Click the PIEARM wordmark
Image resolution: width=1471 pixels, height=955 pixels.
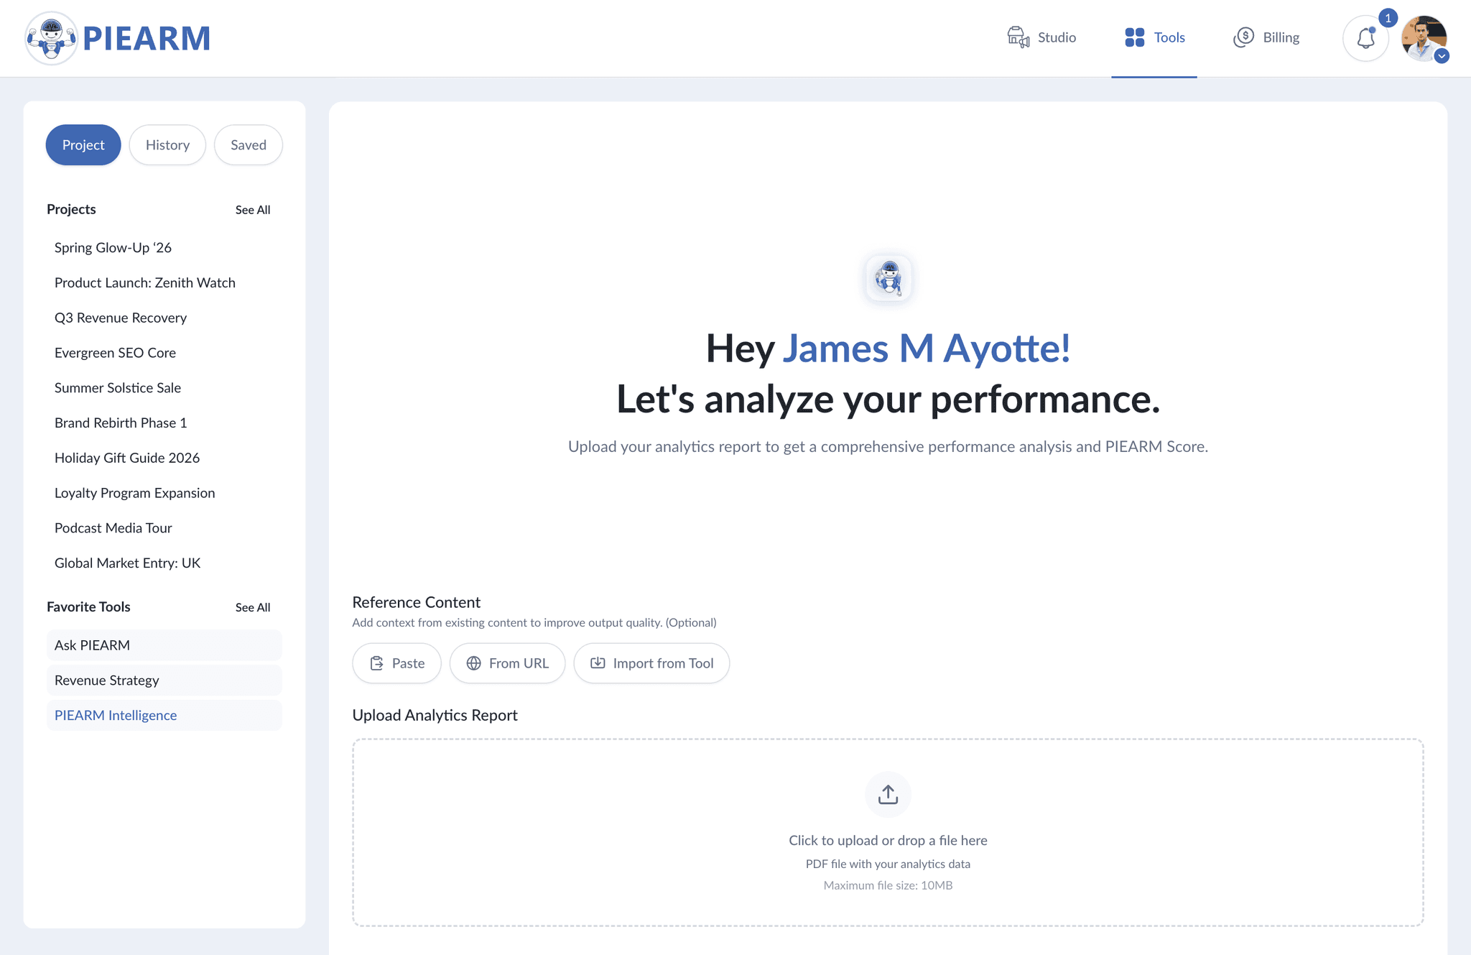tap(147, 38)
